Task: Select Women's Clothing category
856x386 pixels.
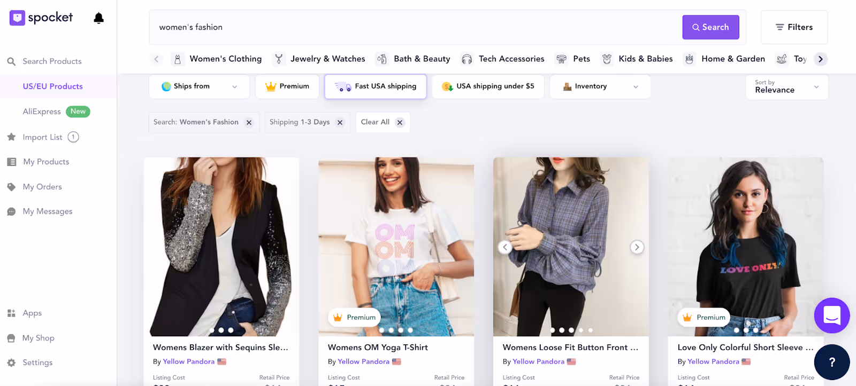Action: point(217,59)
